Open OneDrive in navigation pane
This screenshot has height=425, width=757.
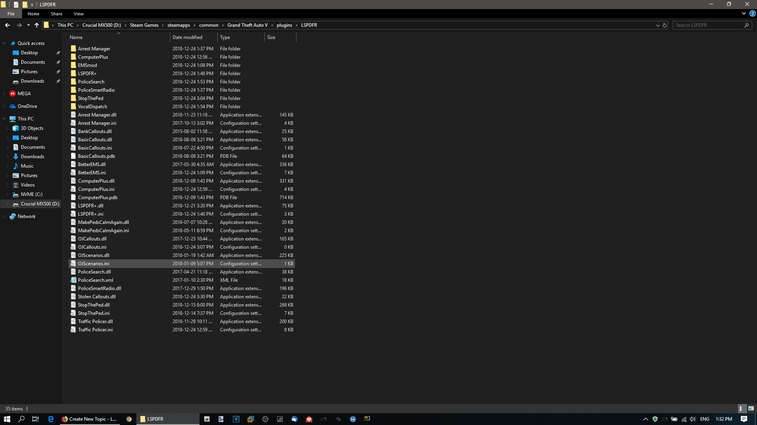point(27,106)
